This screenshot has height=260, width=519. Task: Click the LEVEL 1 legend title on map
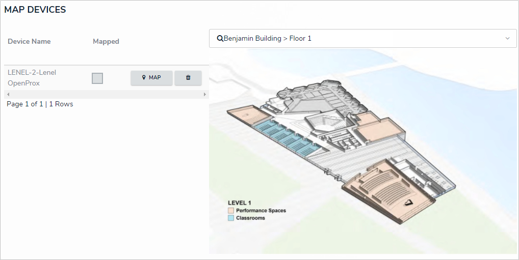coord(239,203)
